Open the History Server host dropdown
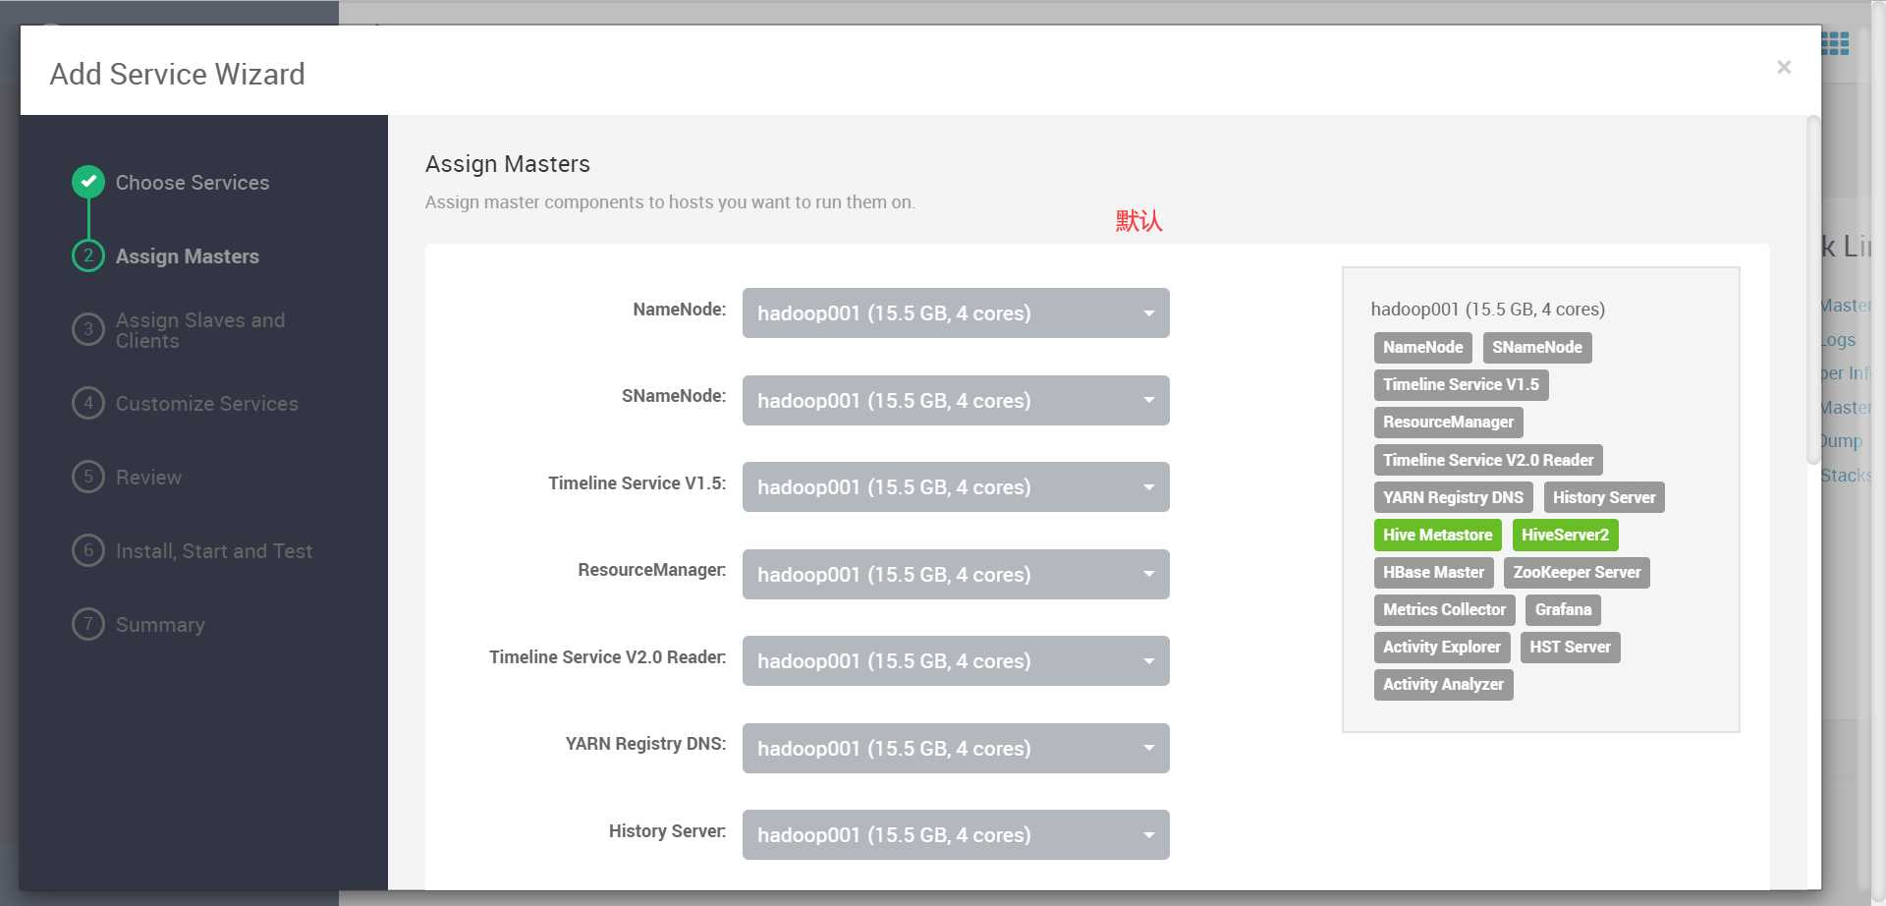The height and width of the screenshot is (906, 1886). point(956,834)
